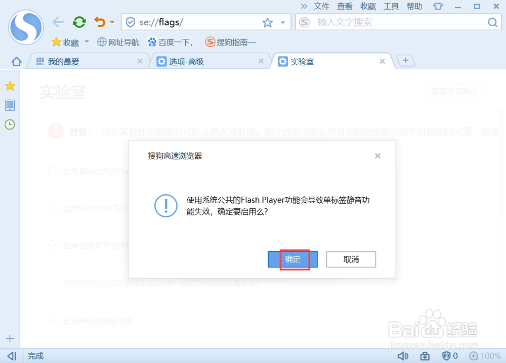
Task: Click the search input box at top right
Action: point(395,22)
